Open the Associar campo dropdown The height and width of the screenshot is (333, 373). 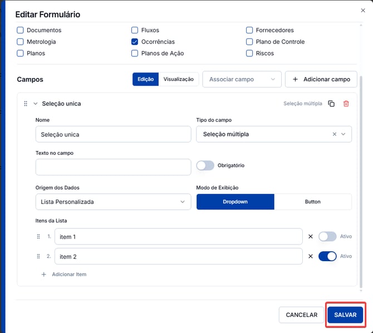click(x=242, y=79)
